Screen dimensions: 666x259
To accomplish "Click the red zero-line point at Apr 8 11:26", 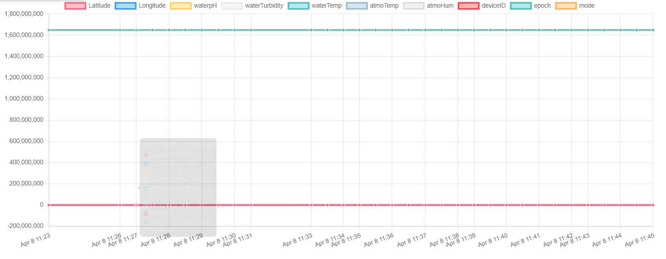I will 120,205.
